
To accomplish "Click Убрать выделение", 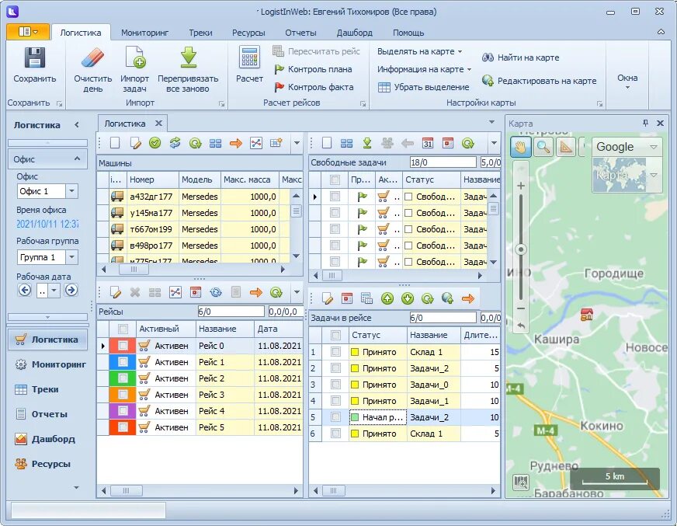I will [x=424, y=87].
